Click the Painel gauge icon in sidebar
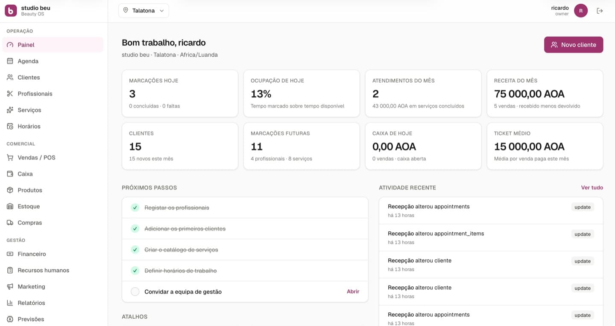 coord(10,45)
